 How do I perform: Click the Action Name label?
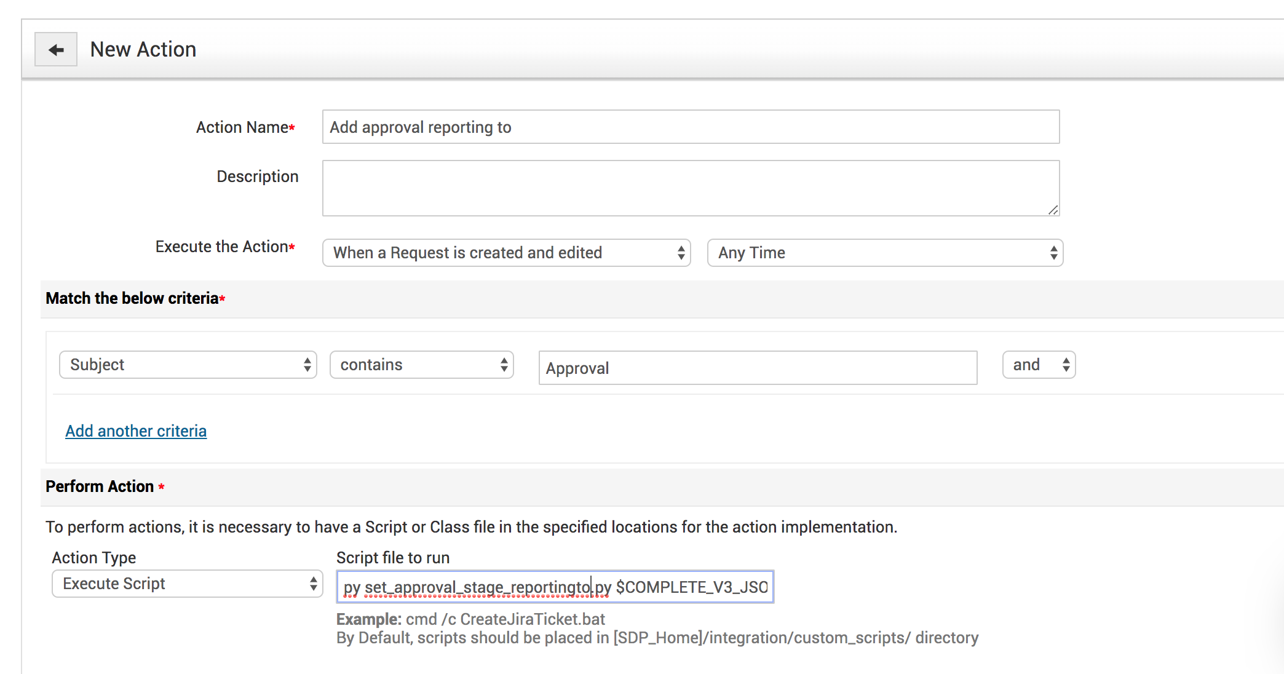(242, 127)
